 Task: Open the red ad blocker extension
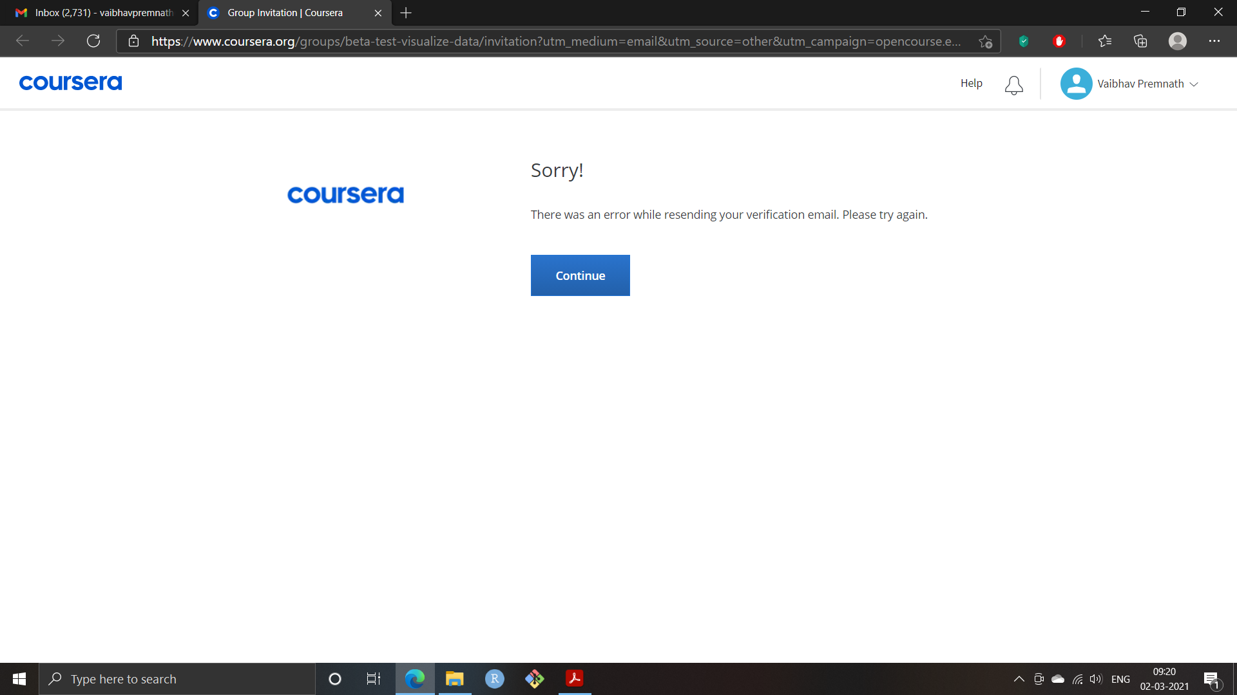1059,41
